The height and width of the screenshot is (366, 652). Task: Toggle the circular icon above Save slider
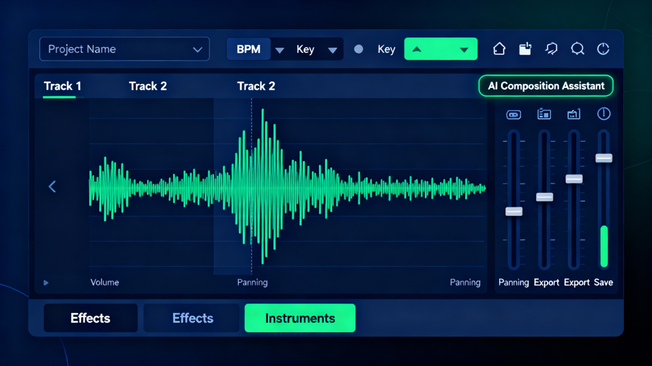tap(604, 114)
